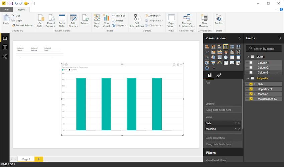Choose the funnel chart visualization type
This screenshot has height=167, width=284.
pyautogui.click(x=213, y=62)
